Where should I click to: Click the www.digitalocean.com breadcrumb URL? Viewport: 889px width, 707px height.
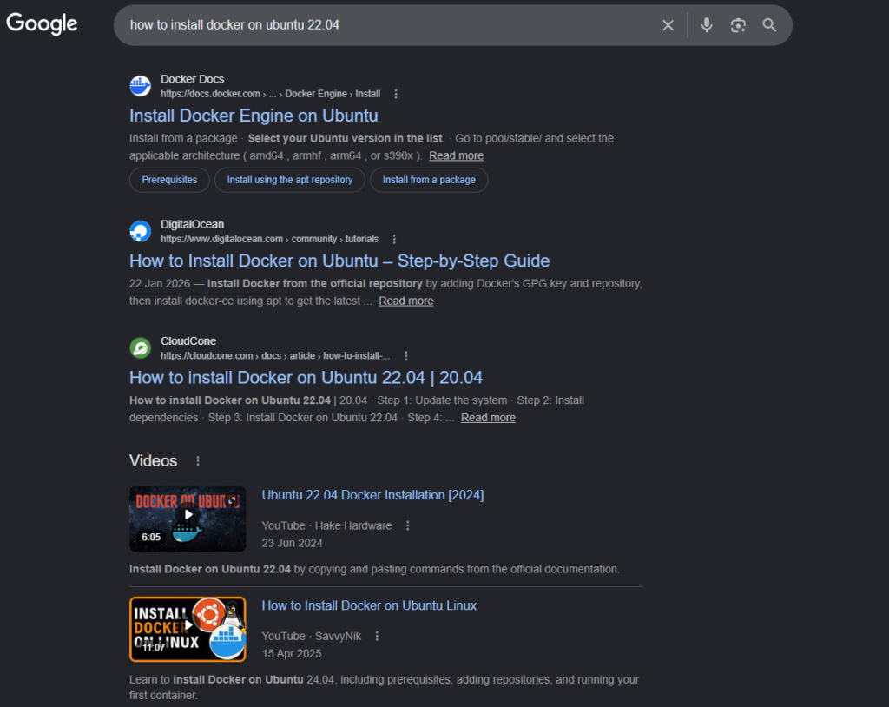pyautogui.click(x=269, y=240)
